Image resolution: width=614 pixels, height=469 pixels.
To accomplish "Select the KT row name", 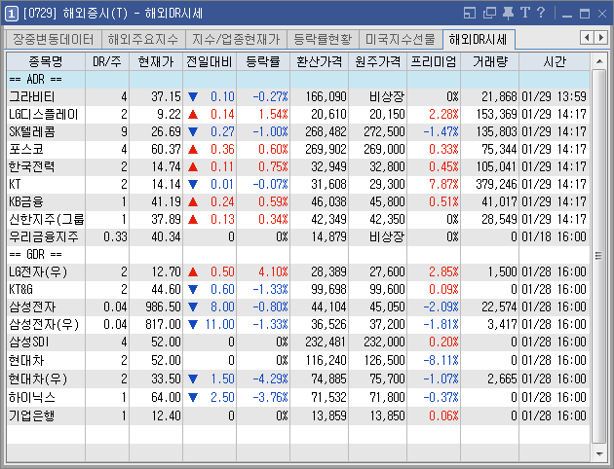I will [15, 184].
